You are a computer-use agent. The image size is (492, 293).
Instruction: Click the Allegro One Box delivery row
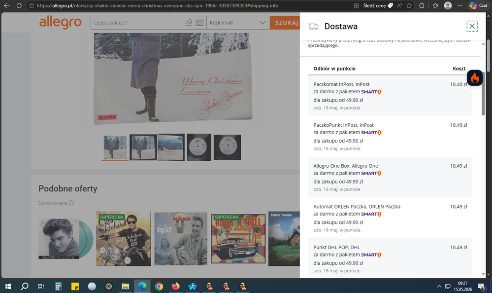point(390,177)
